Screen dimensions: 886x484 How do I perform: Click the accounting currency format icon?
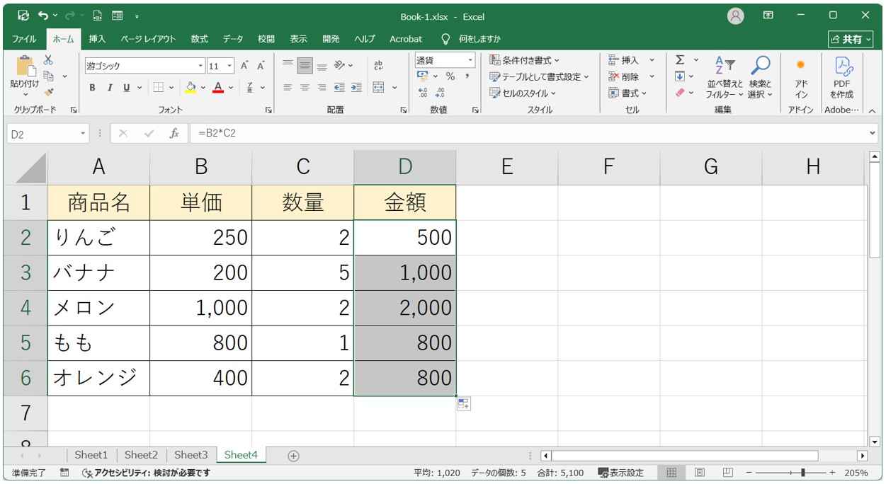pos(423,76)
